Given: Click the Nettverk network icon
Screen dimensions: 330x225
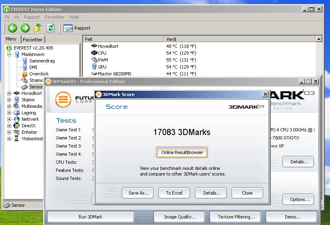Looking at the screenshot, I should [17, 119].
